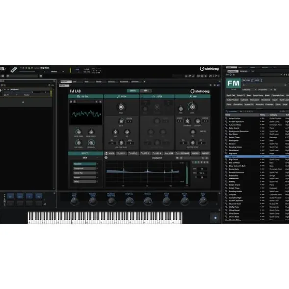Select the 'Campfire Night' preset

(235, 198)
